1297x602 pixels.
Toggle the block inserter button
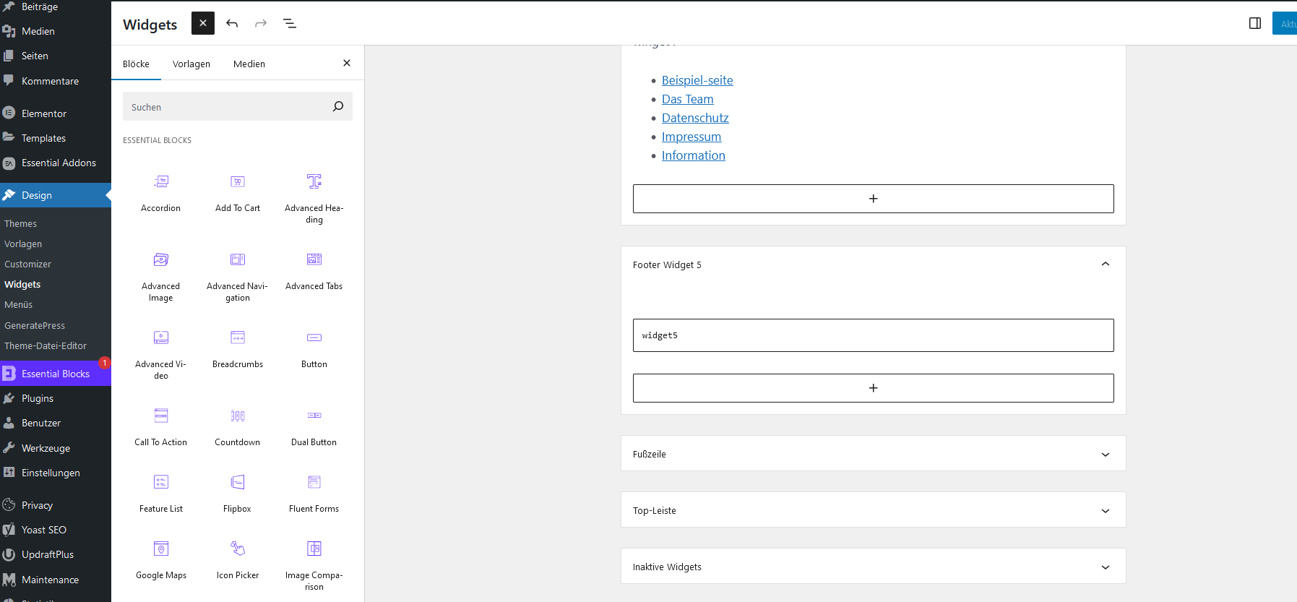click(x=203, y=24)
